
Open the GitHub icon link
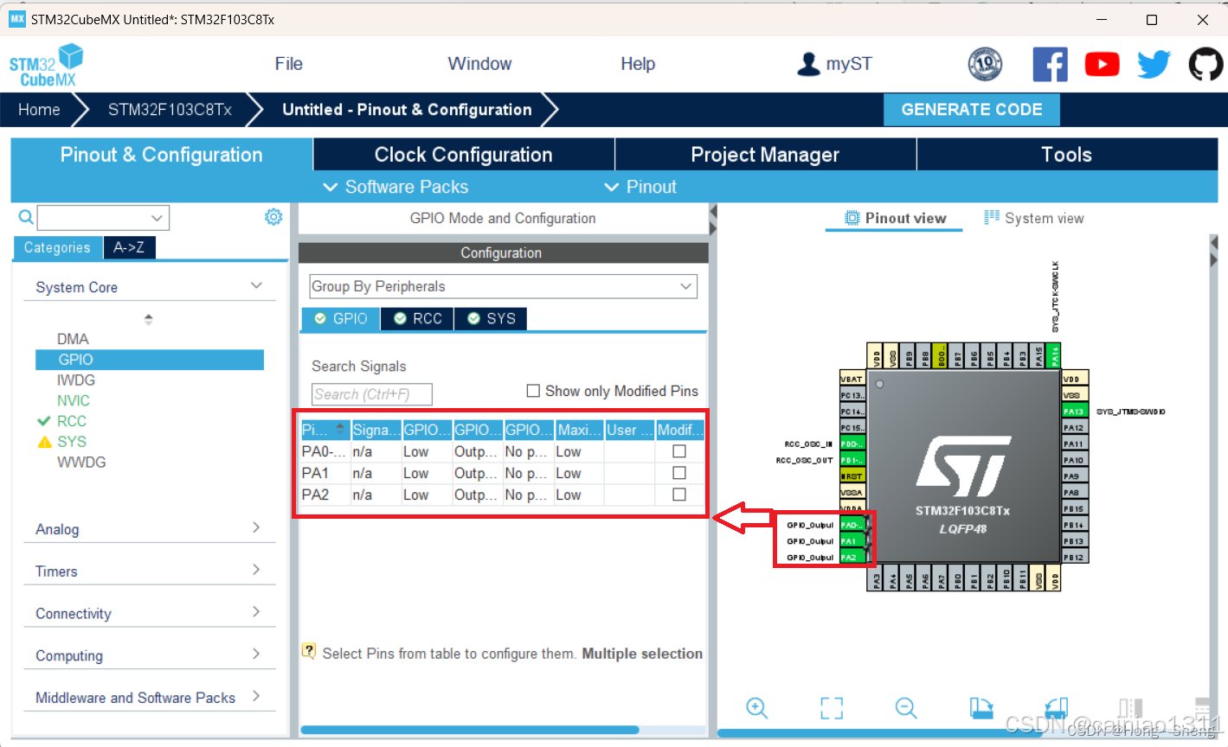pyautogui.click(x=1205, y=64)
